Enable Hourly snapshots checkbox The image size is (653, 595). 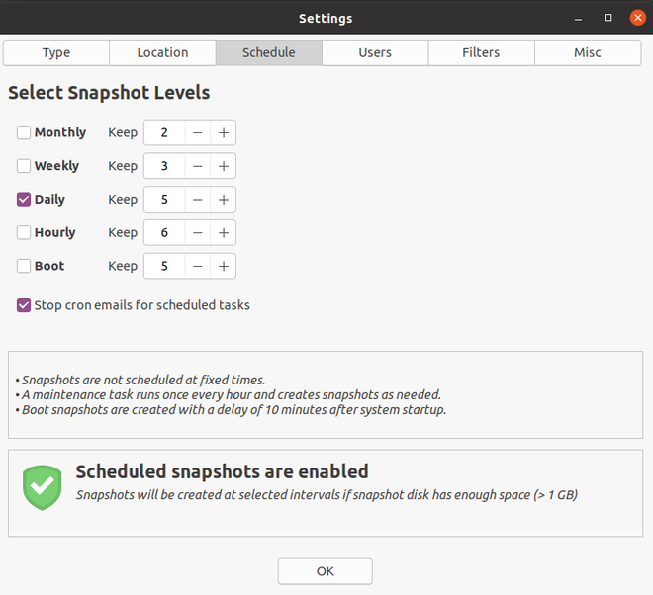point(24,232)
